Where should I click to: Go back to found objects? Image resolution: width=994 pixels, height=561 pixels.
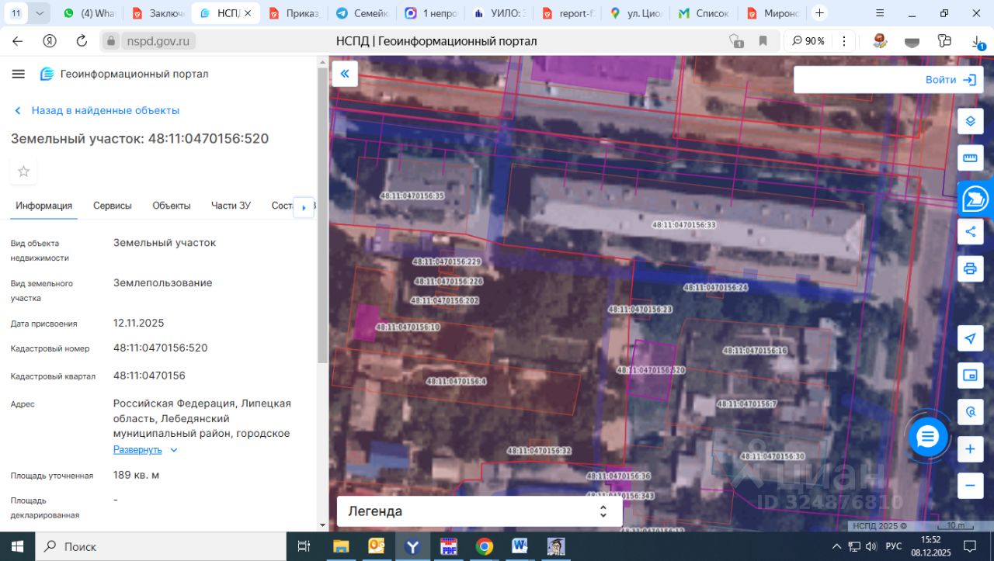pyautogui.click(x=97, y=110)
